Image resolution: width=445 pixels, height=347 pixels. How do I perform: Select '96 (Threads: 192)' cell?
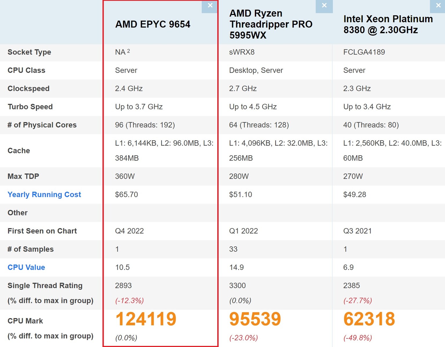click(x=145, y=125)
